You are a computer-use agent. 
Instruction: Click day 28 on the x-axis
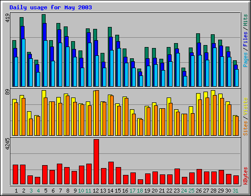pyautogui.click(x=213, y=191)
